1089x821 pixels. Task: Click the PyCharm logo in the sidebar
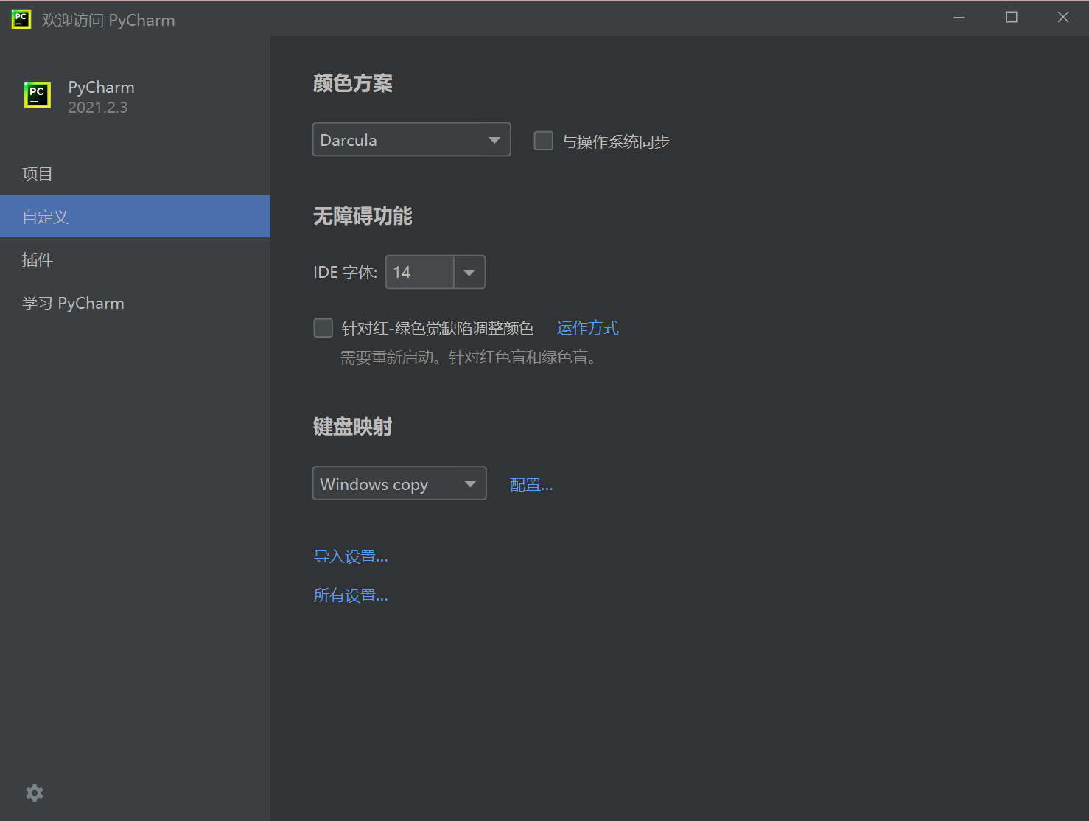click(x=38, y=96)
